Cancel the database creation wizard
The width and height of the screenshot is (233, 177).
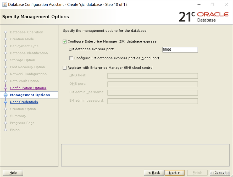tap(220, 173)
